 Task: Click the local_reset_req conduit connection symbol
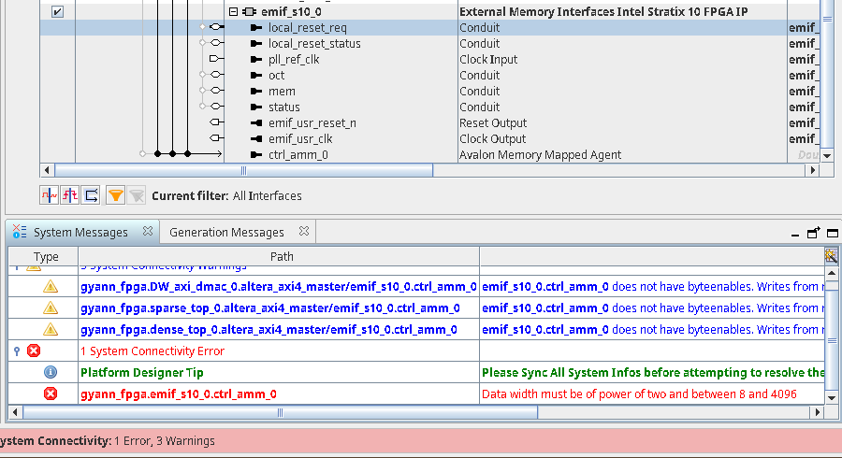216,26
